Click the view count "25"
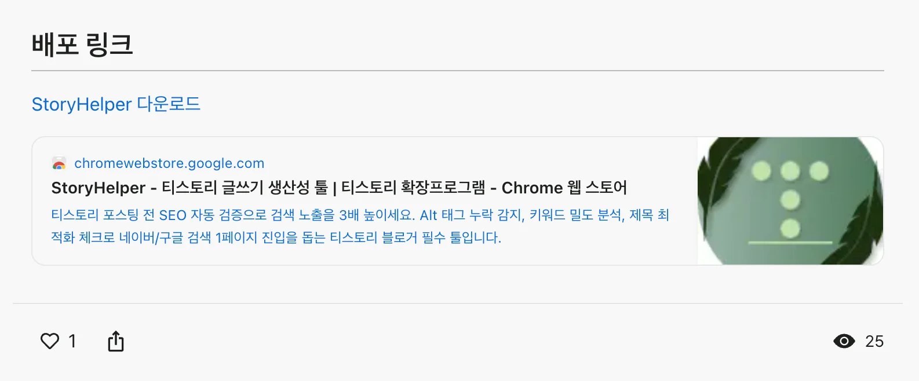Viewport: 919px width, 381px height. click(x=874, y=341)
